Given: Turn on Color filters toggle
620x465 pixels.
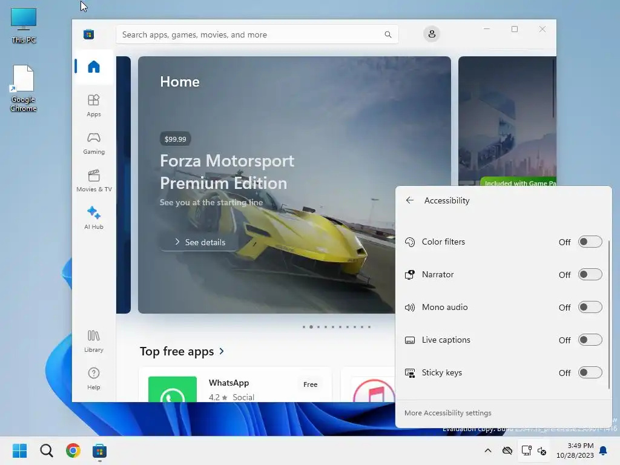Looking at the screenshot, I should pyautogui.click(x=590, y=242).
